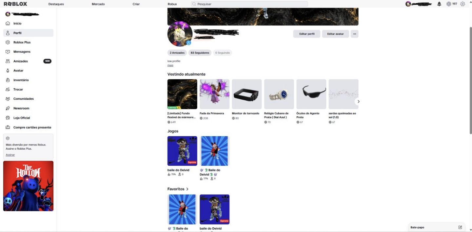Screen dimensions: 472x232
Task: Click the Amizades people icon
Action: 8,61
